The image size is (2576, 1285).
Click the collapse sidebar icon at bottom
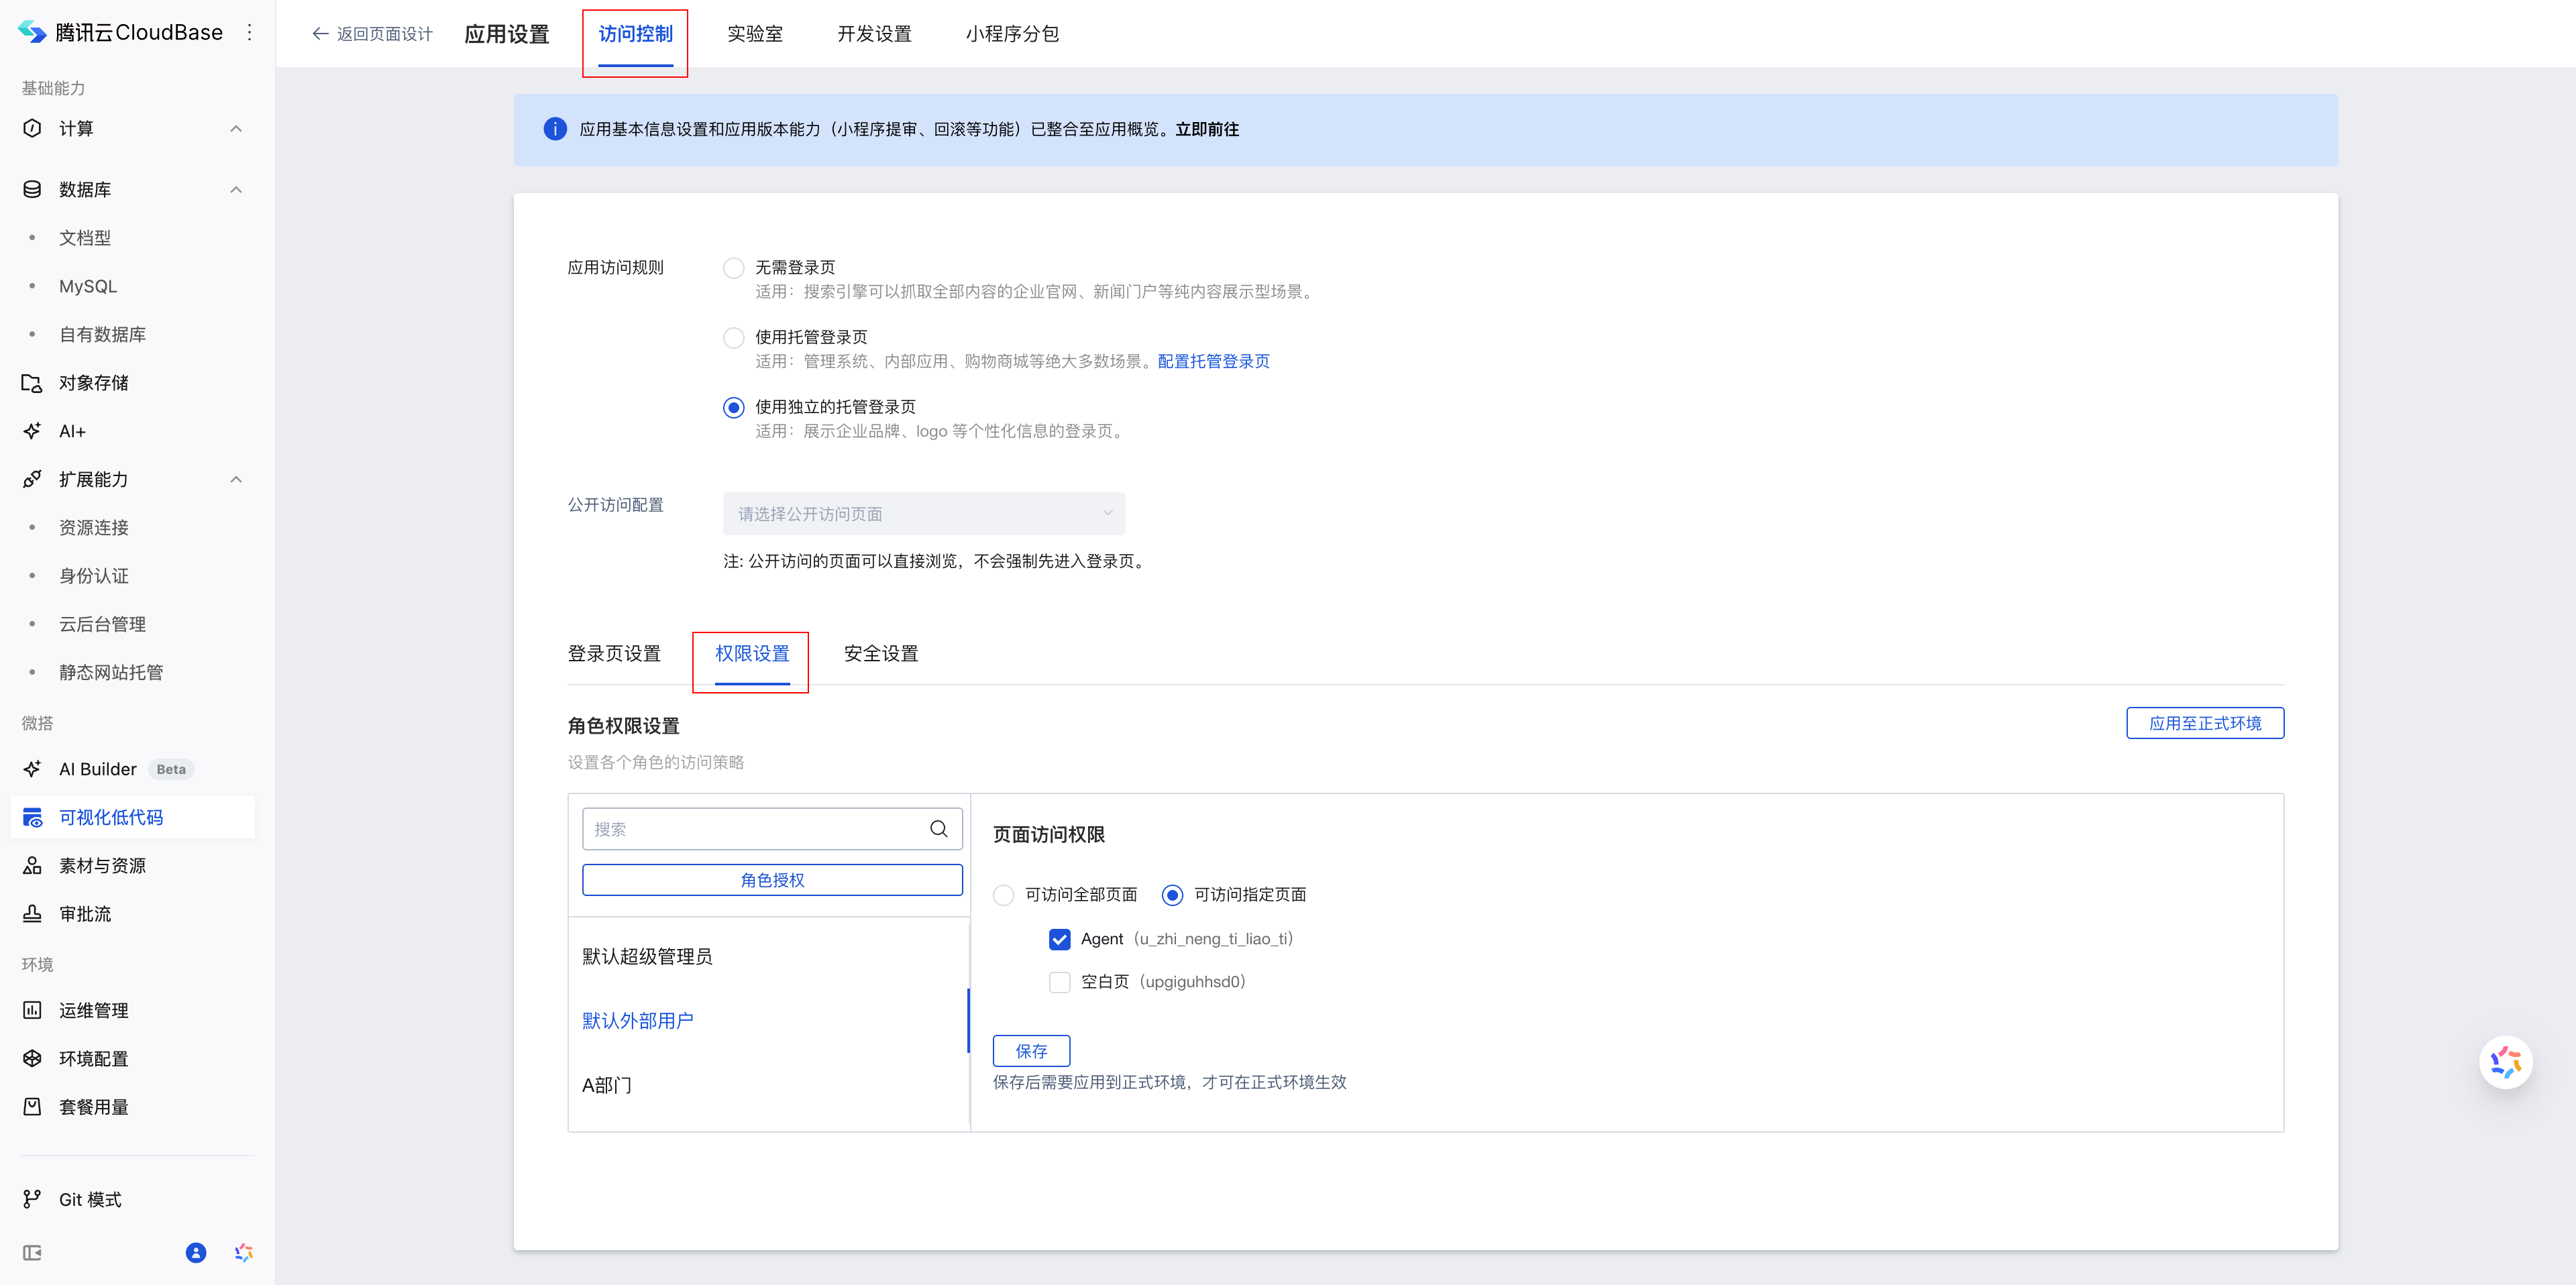coord(32,1253)
